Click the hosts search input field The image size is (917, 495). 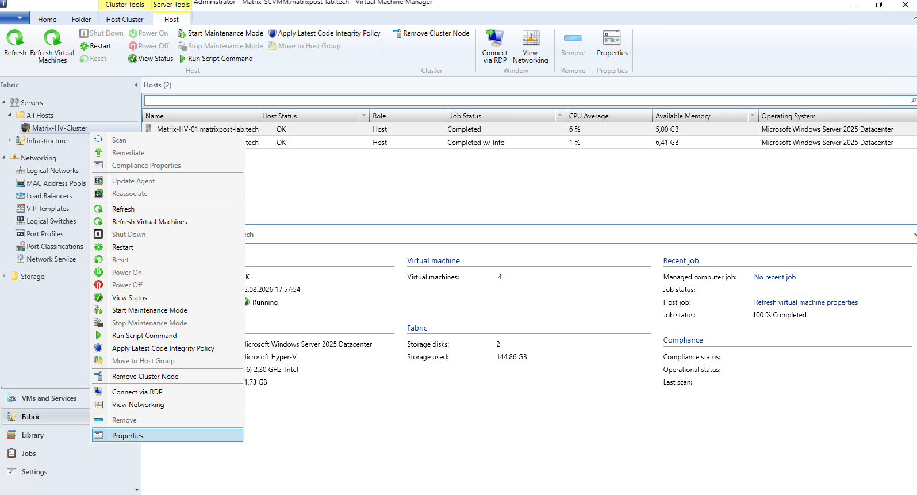click(x=526, y=101)
